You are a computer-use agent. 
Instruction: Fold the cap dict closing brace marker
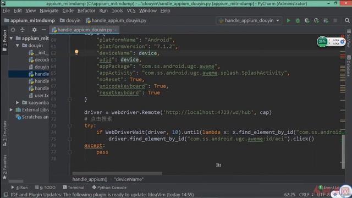[x=70, y=99]
